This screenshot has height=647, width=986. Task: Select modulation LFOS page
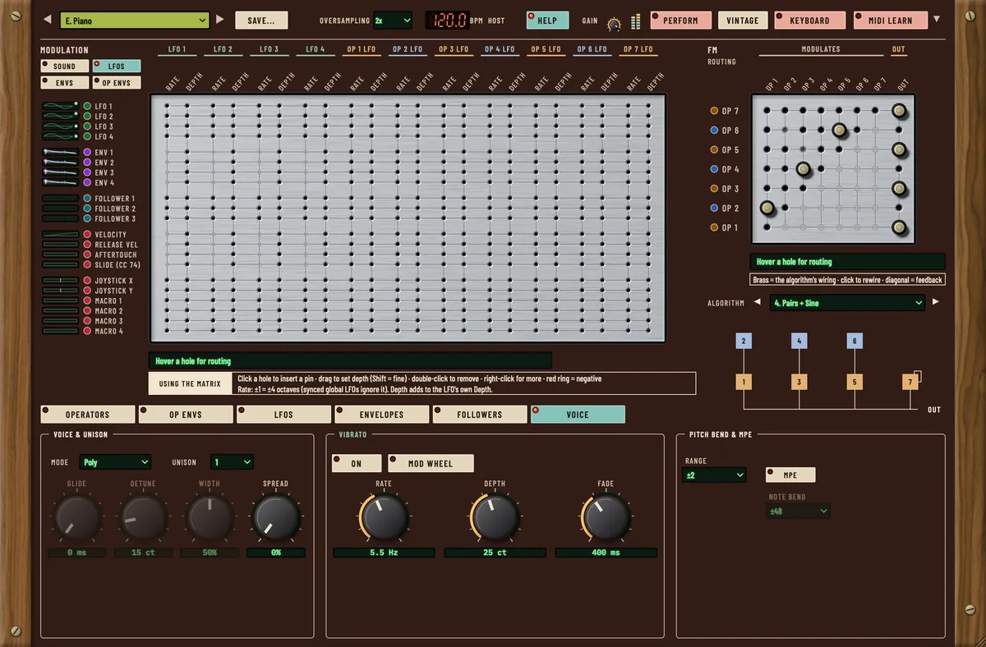pyautogui.click(x=116, y=66)
